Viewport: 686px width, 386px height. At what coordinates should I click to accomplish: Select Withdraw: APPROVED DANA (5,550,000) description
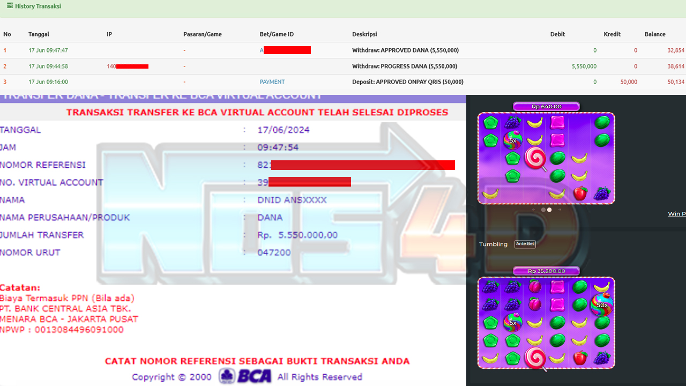pyautogui.click(x=405, y=50)
